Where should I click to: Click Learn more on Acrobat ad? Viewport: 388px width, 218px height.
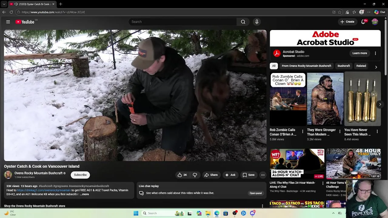(x=360, y=53)
